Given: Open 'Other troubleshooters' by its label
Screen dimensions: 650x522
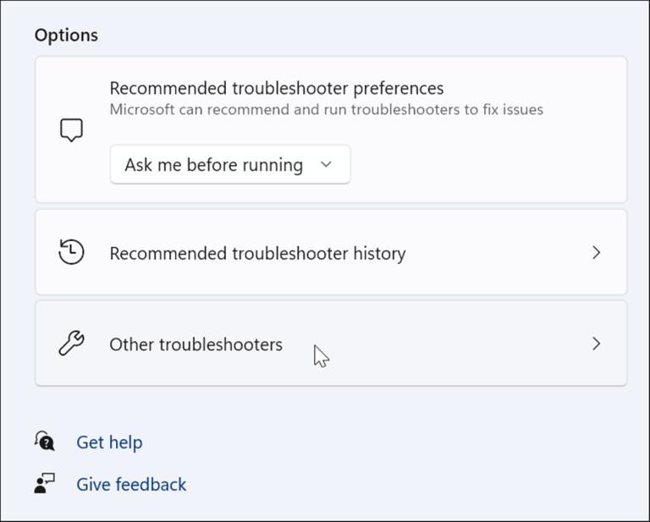Looking at the screenshot, I should 196,344.
